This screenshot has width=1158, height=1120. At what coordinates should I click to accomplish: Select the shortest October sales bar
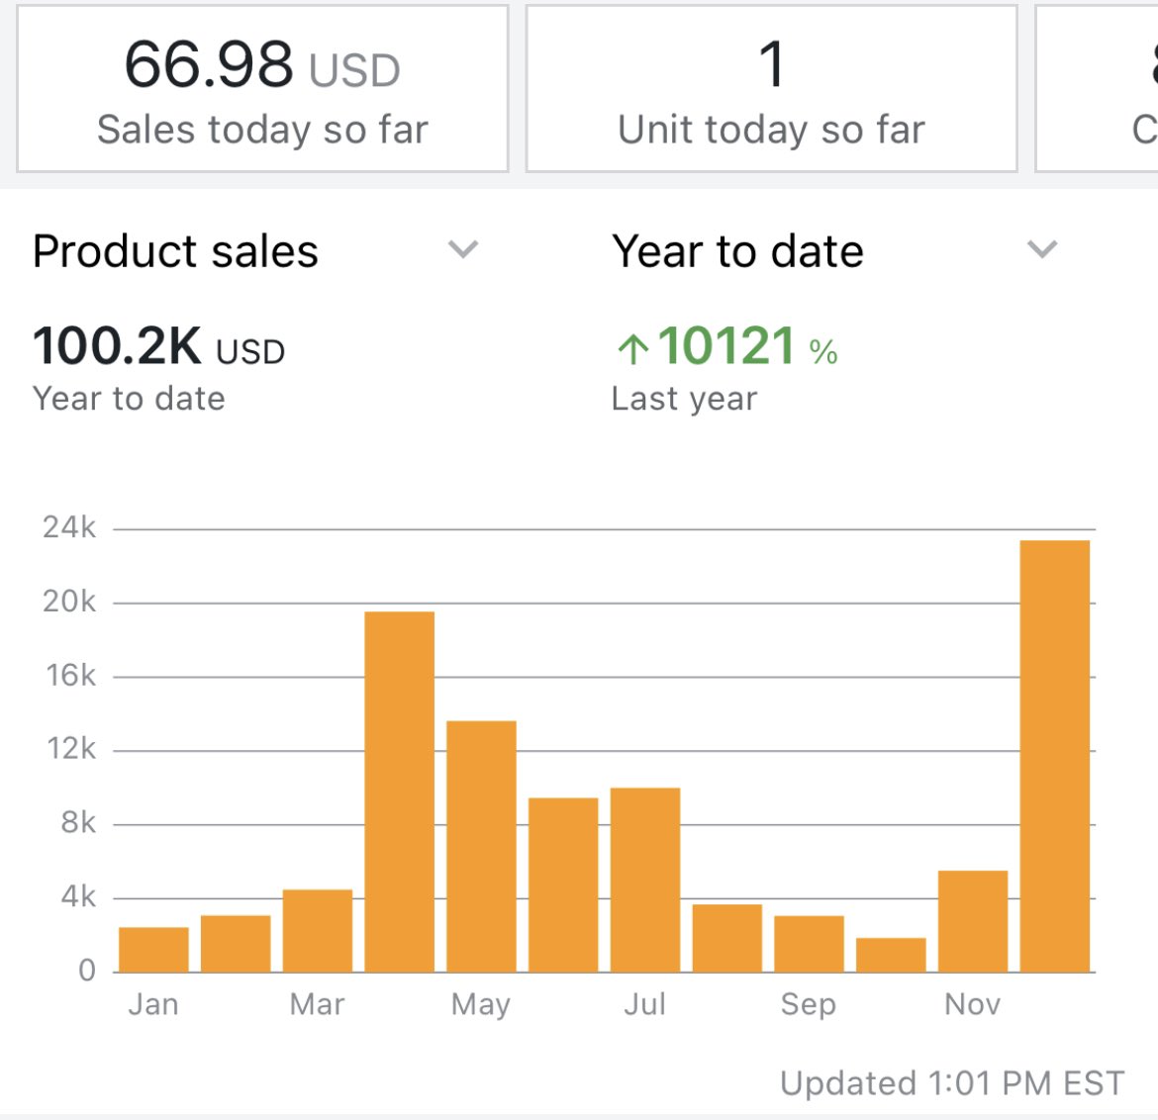892,955
